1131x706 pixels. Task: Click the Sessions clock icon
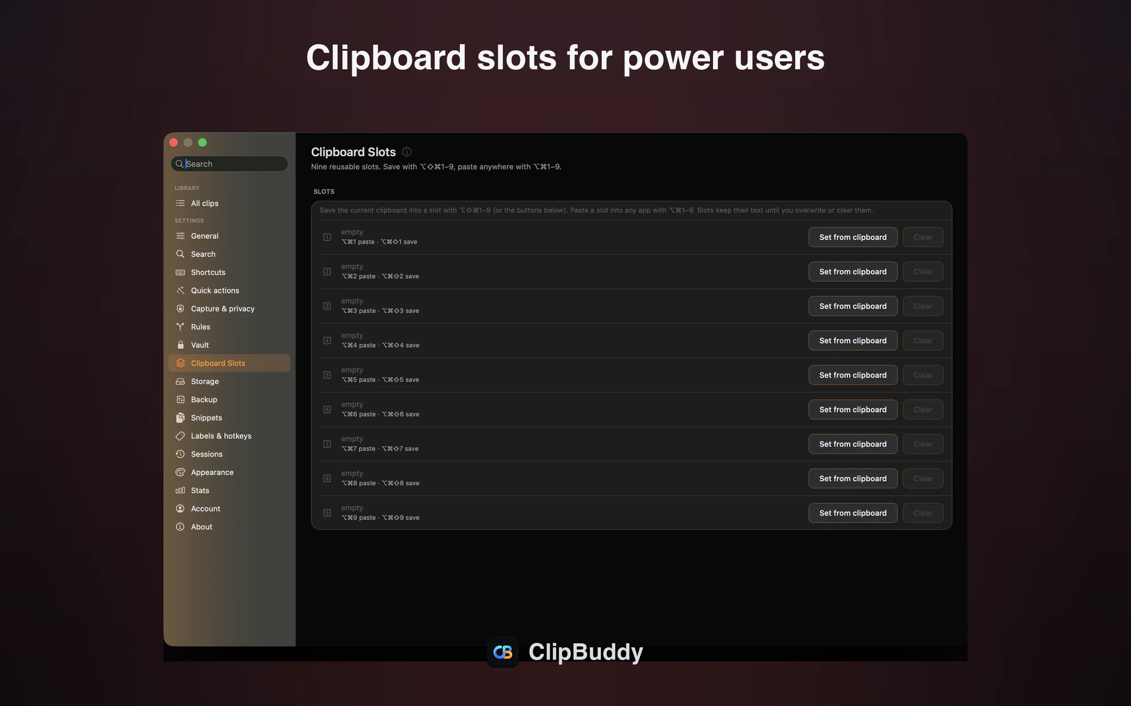click(180, 454)
